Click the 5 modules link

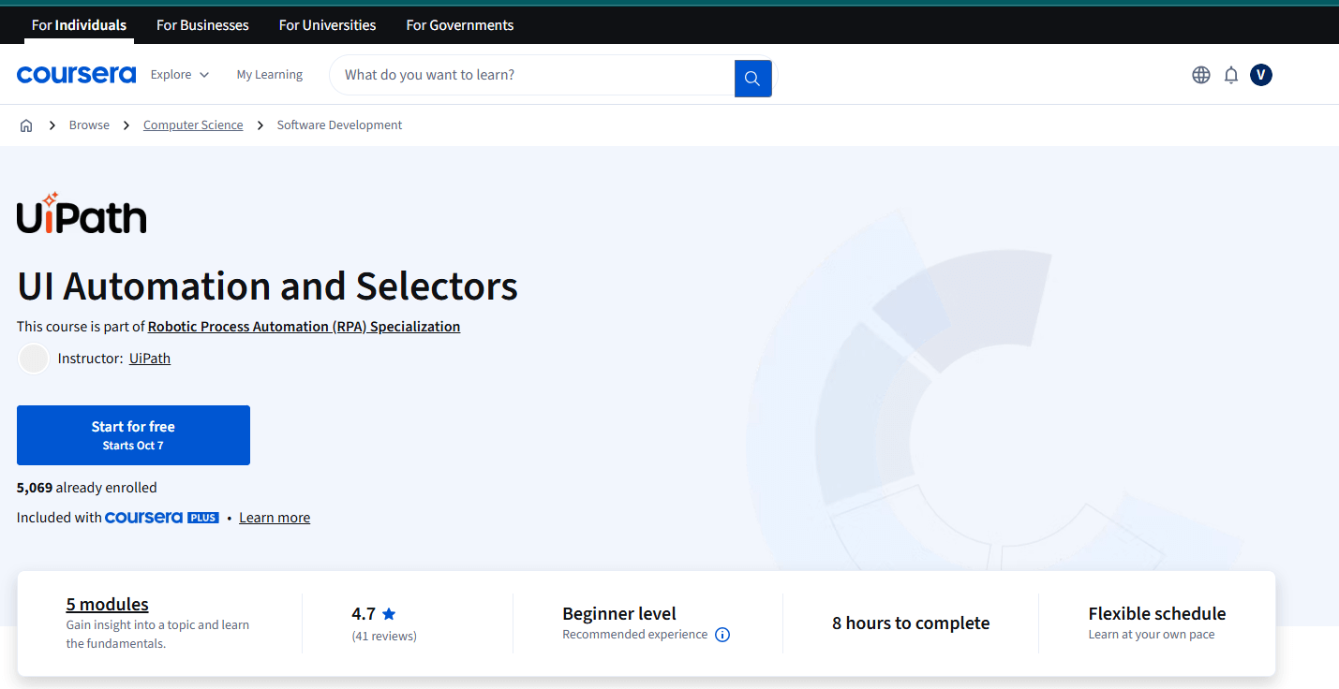pos(107,604)
